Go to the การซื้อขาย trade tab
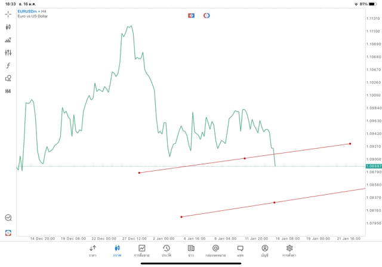 141,251
